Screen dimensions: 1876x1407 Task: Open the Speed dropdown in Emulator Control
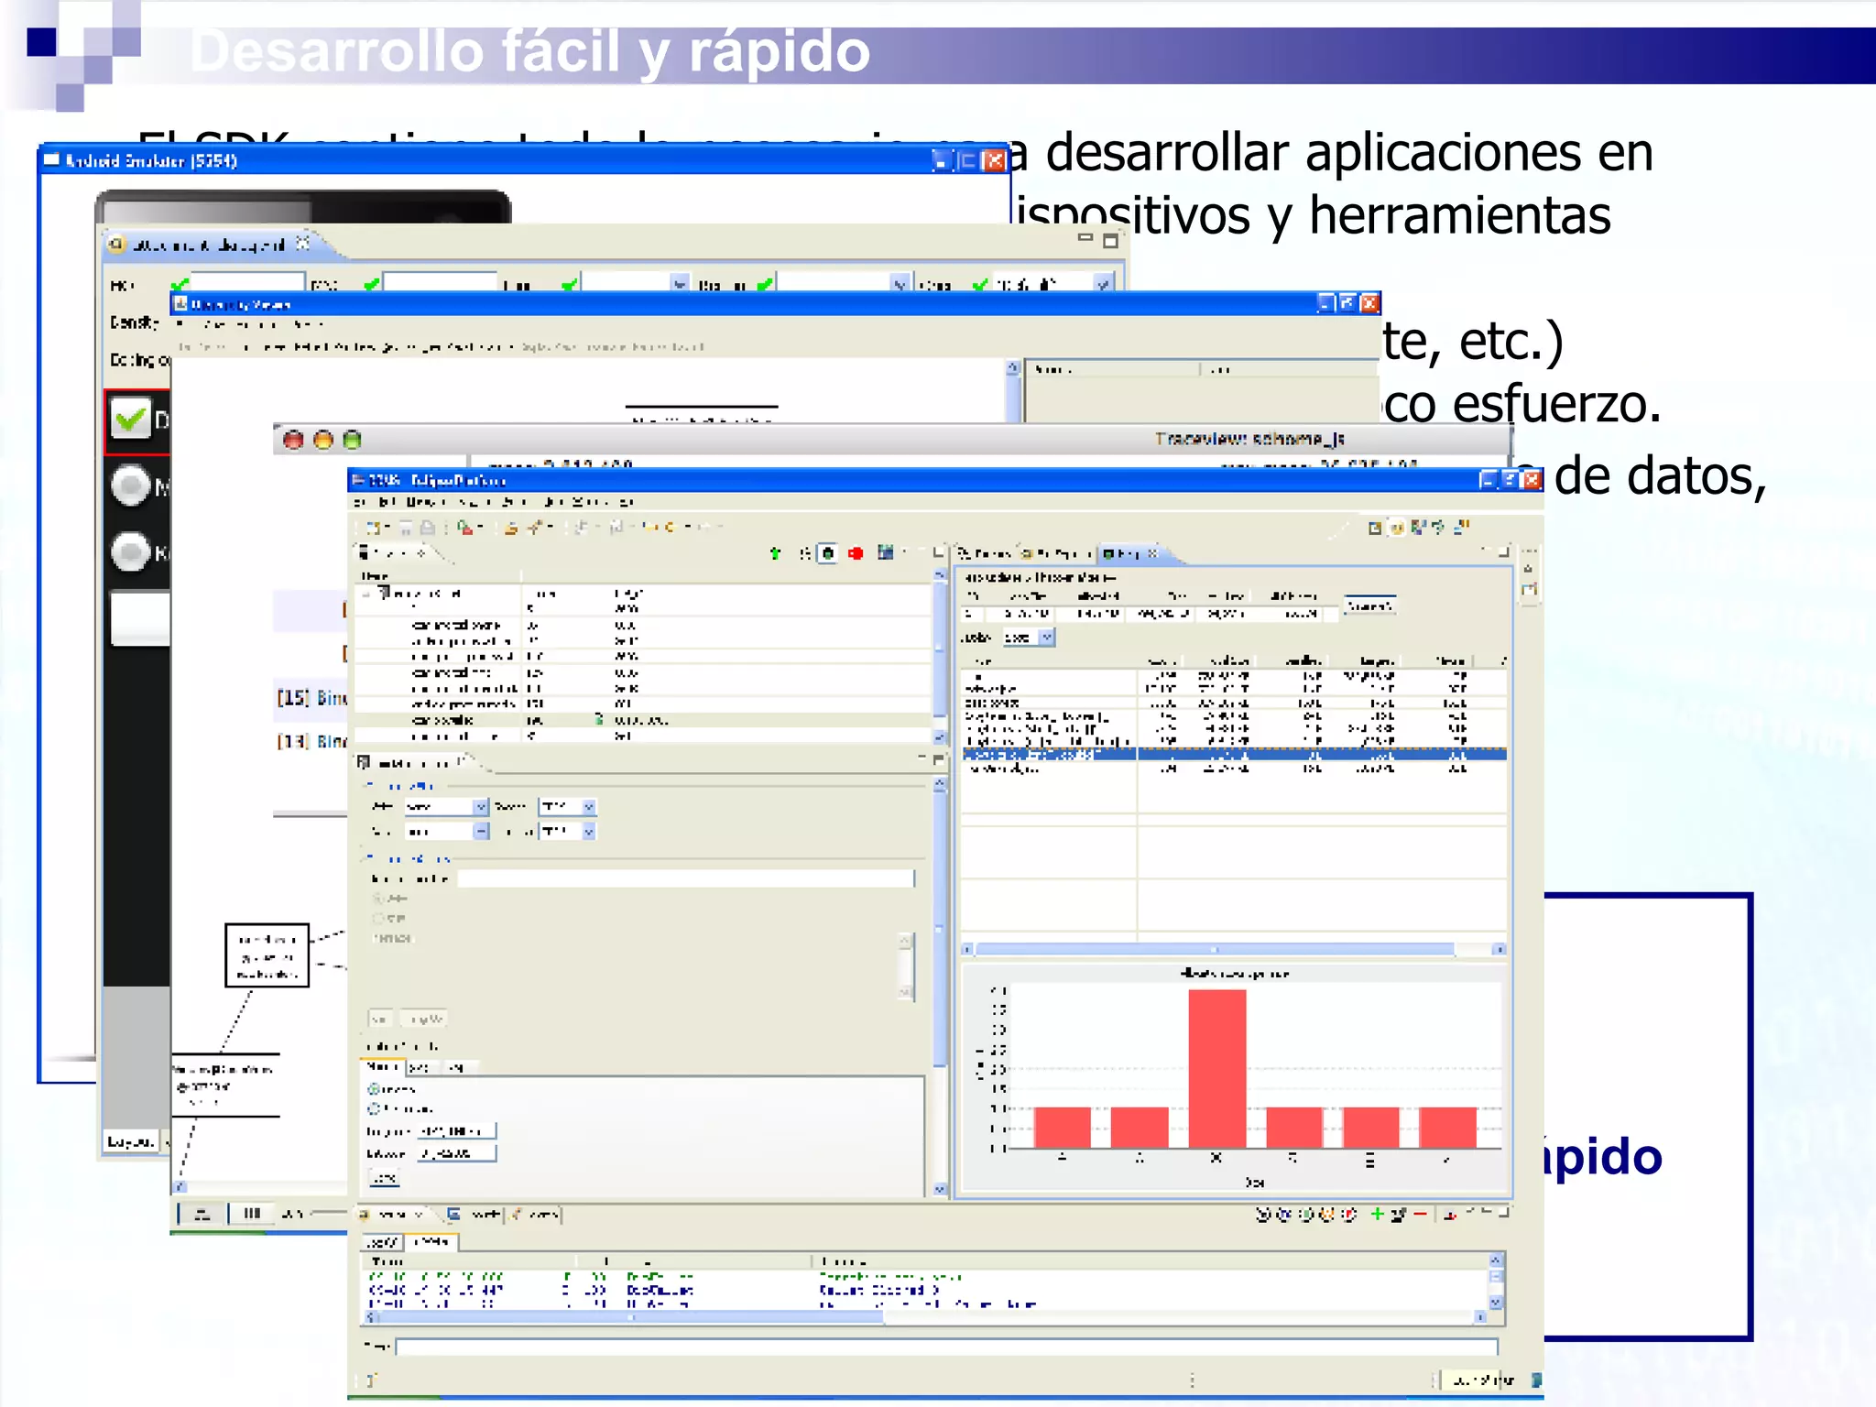(x=588, y=807)
